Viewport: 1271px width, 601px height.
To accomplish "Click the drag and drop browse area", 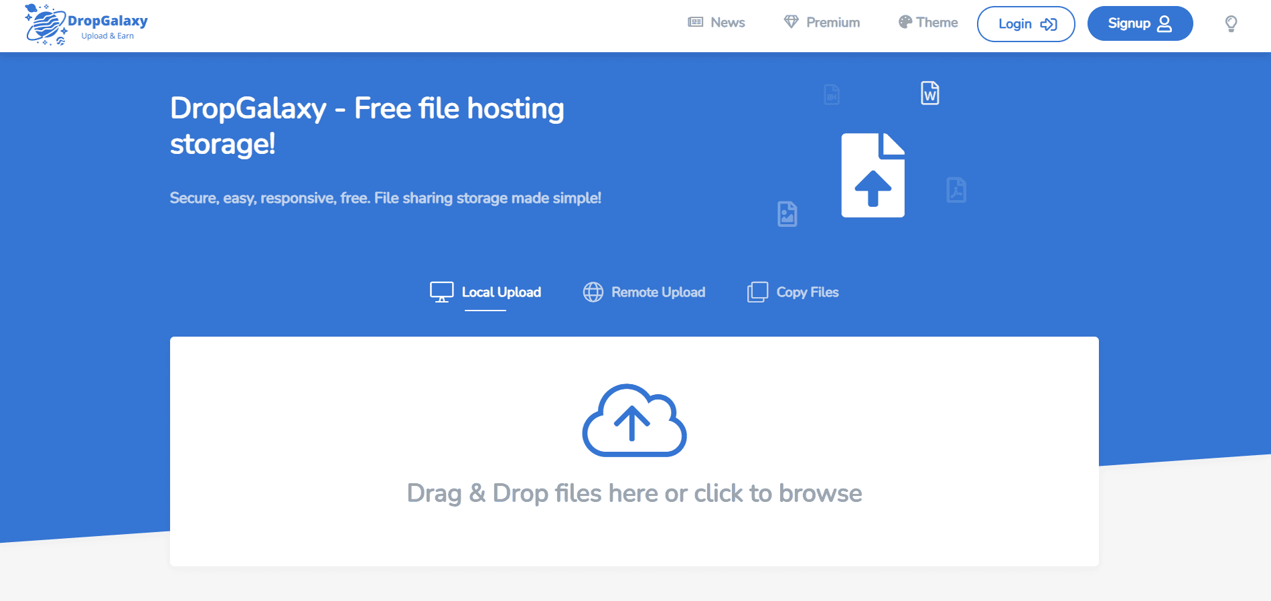I will (634, 452).
